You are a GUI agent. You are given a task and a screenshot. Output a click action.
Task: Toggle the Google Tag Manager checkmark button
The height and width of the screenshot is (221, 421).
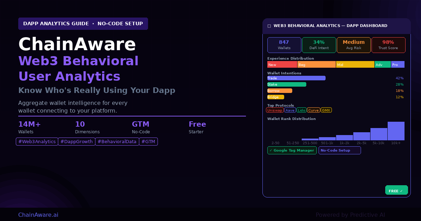[x=292, y=150]
